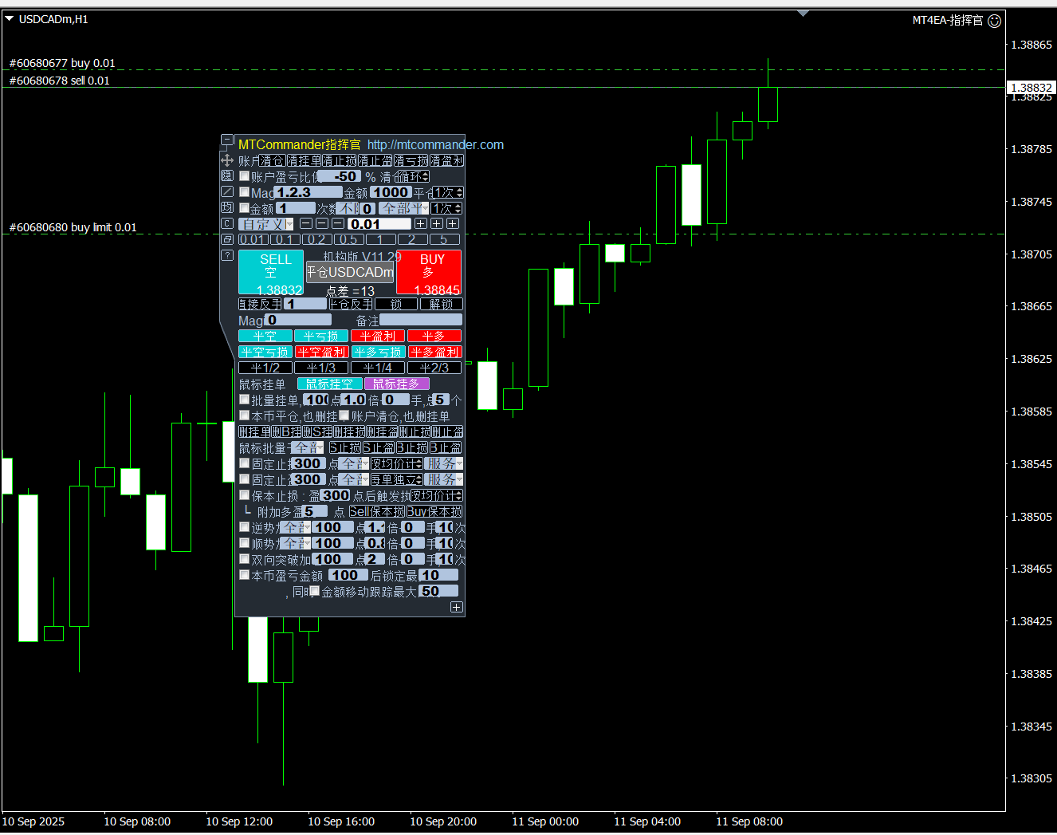Viewport: 1057px width, 835px height.
Task: Open the 循环 spinner dropdown
Action: click(x=415, y=176)
